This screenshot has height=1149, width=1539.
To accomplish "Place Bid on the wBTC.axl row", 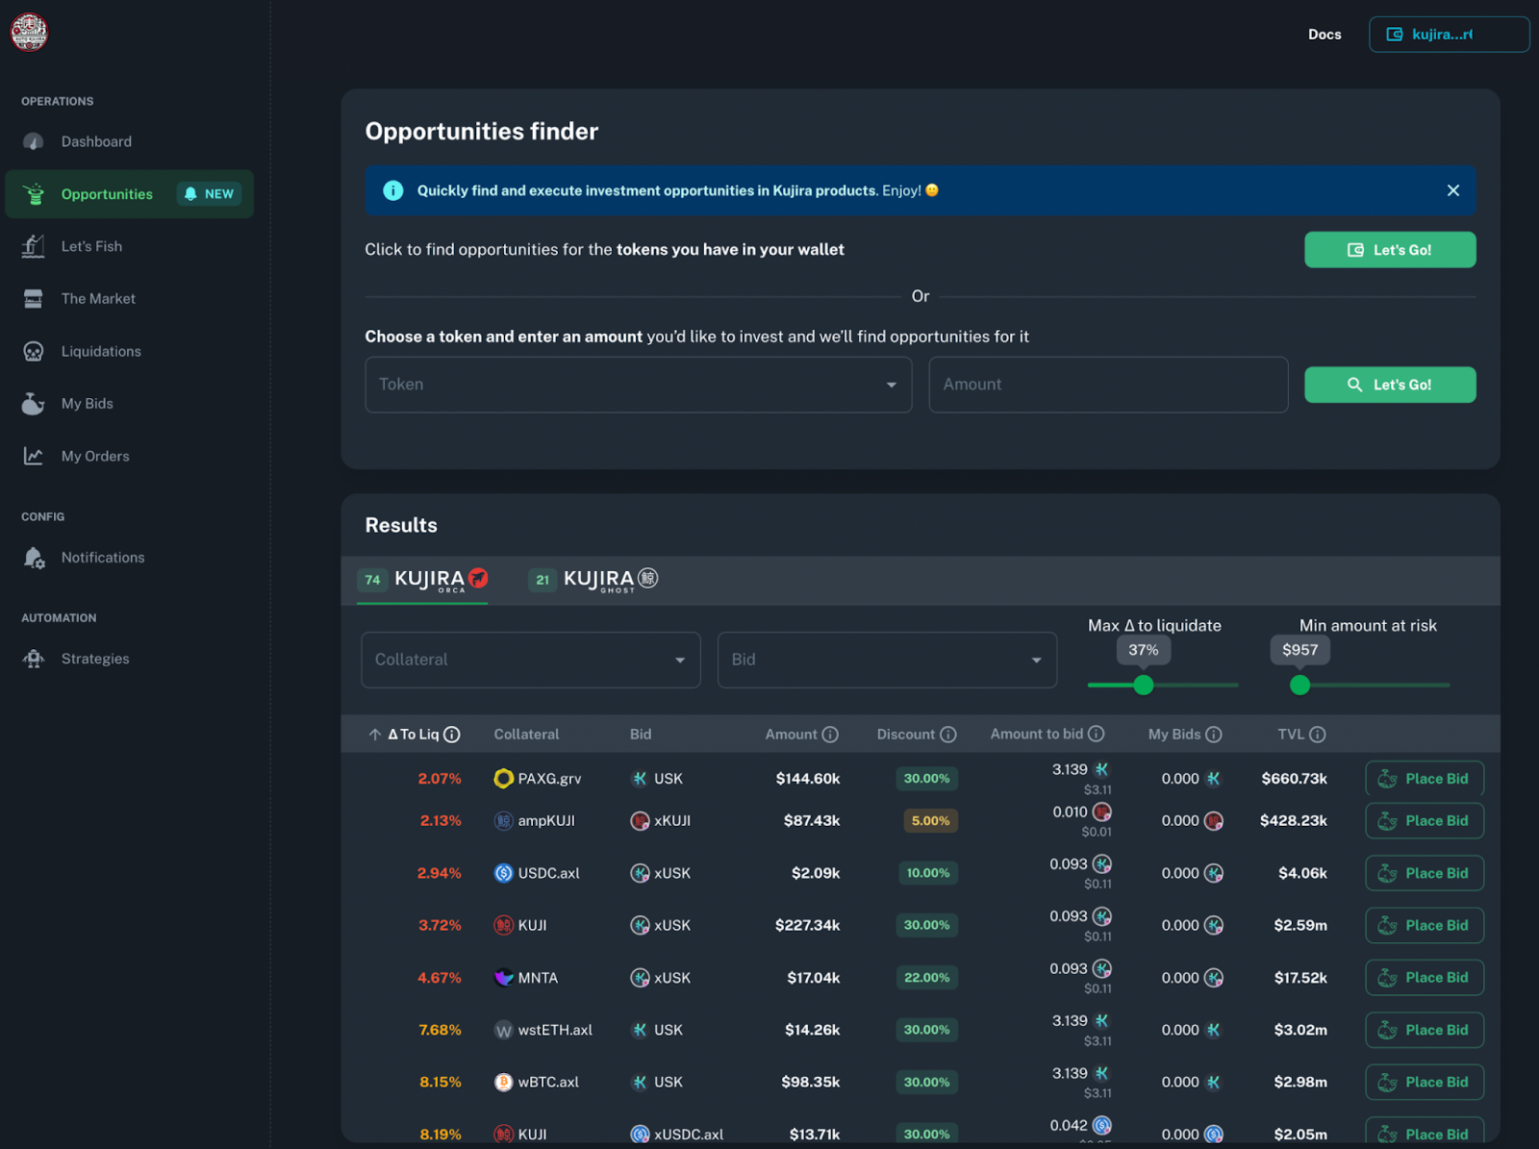I will (x=1425, y=1083).
